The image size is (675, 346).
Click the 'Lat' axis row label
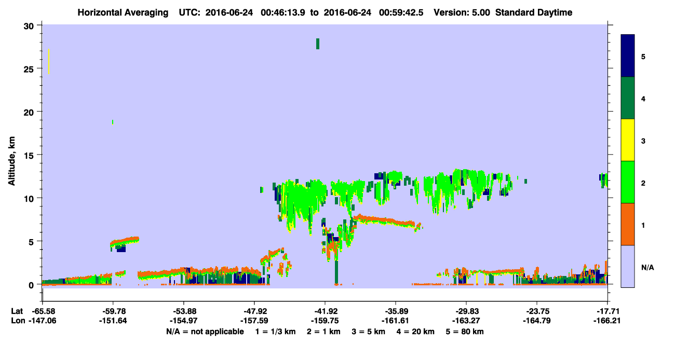tap(17, 311)
